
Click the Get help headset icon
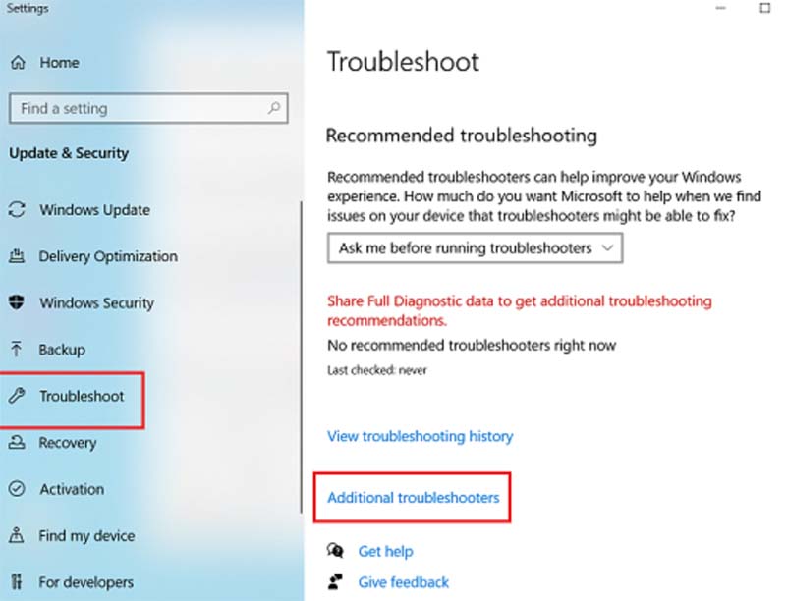335,551
